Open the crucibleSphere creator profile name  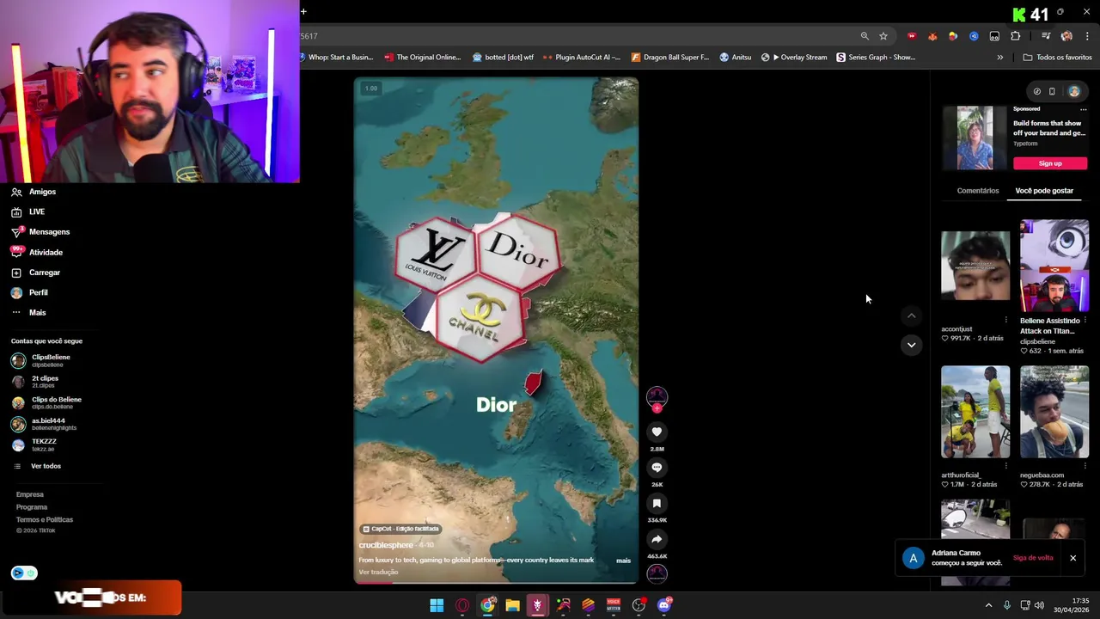click(386, 545)
